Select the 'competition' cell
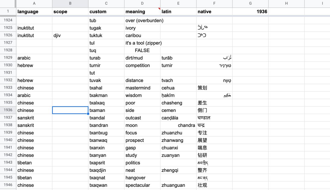The width and height of the screenshot is (330, 190). [142, 65]
